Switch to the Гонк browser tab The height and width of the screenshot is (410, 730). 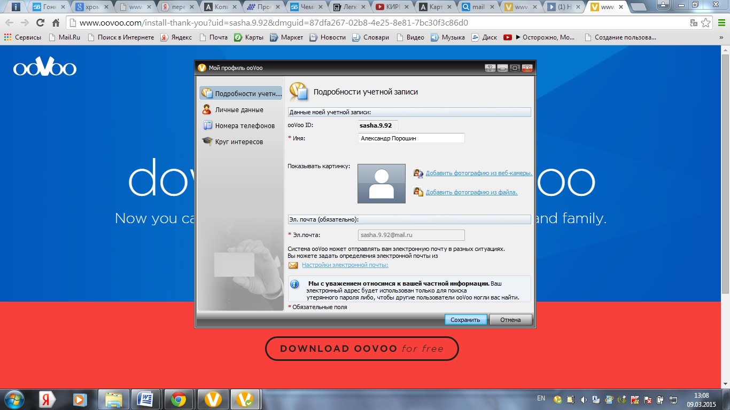49,7
